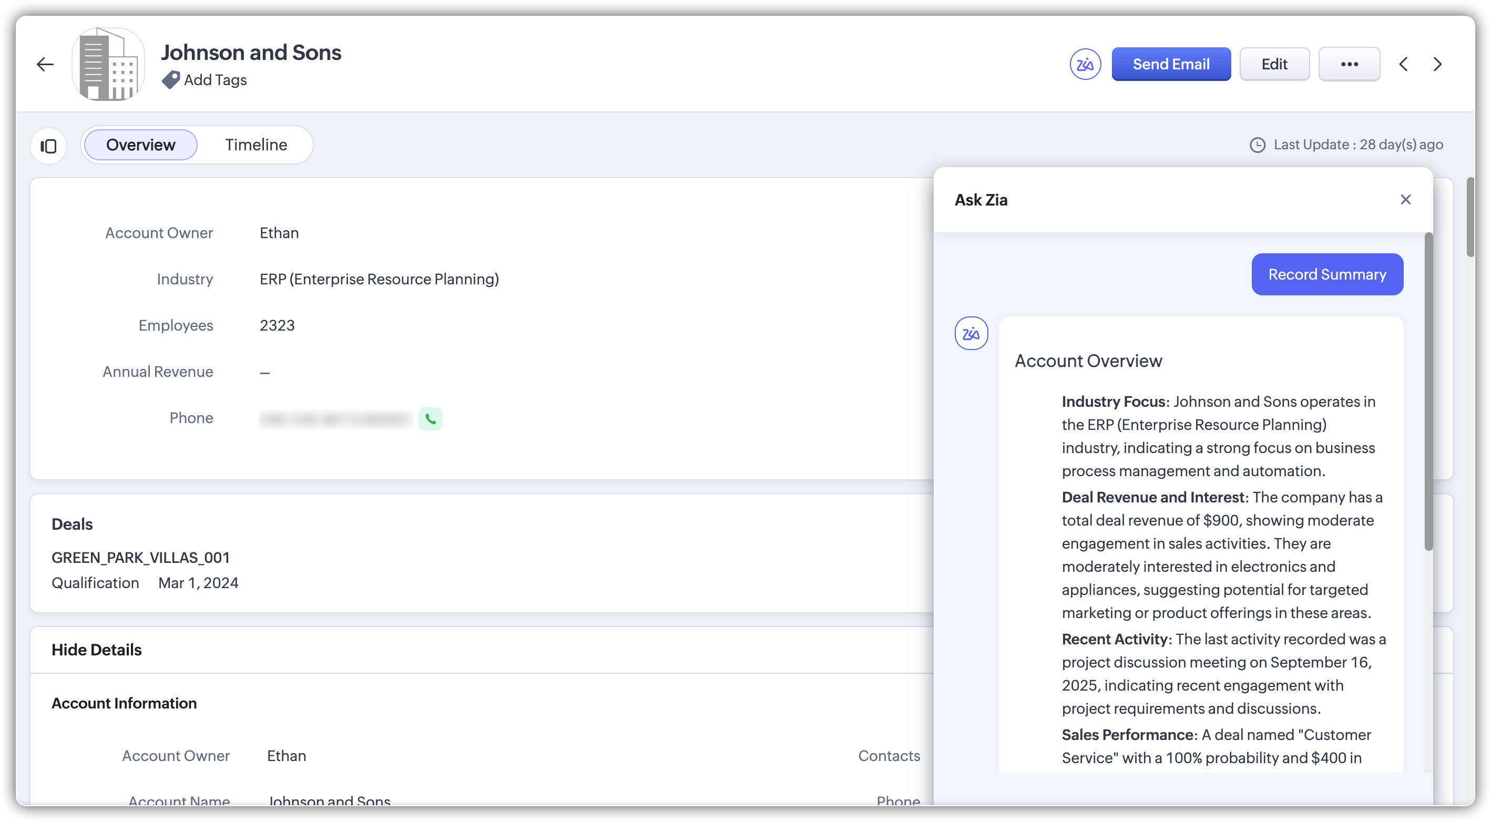Click the Record Summary button
Screen dimensions: 1491x822
(1326, 274)
